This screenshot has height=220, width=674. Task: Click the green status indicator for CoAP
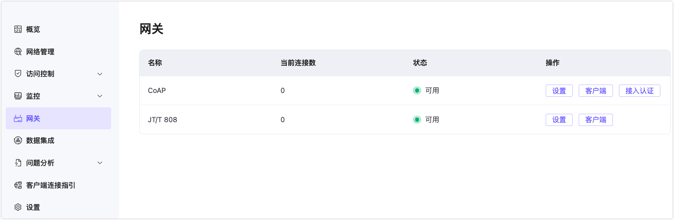(417, 91)
